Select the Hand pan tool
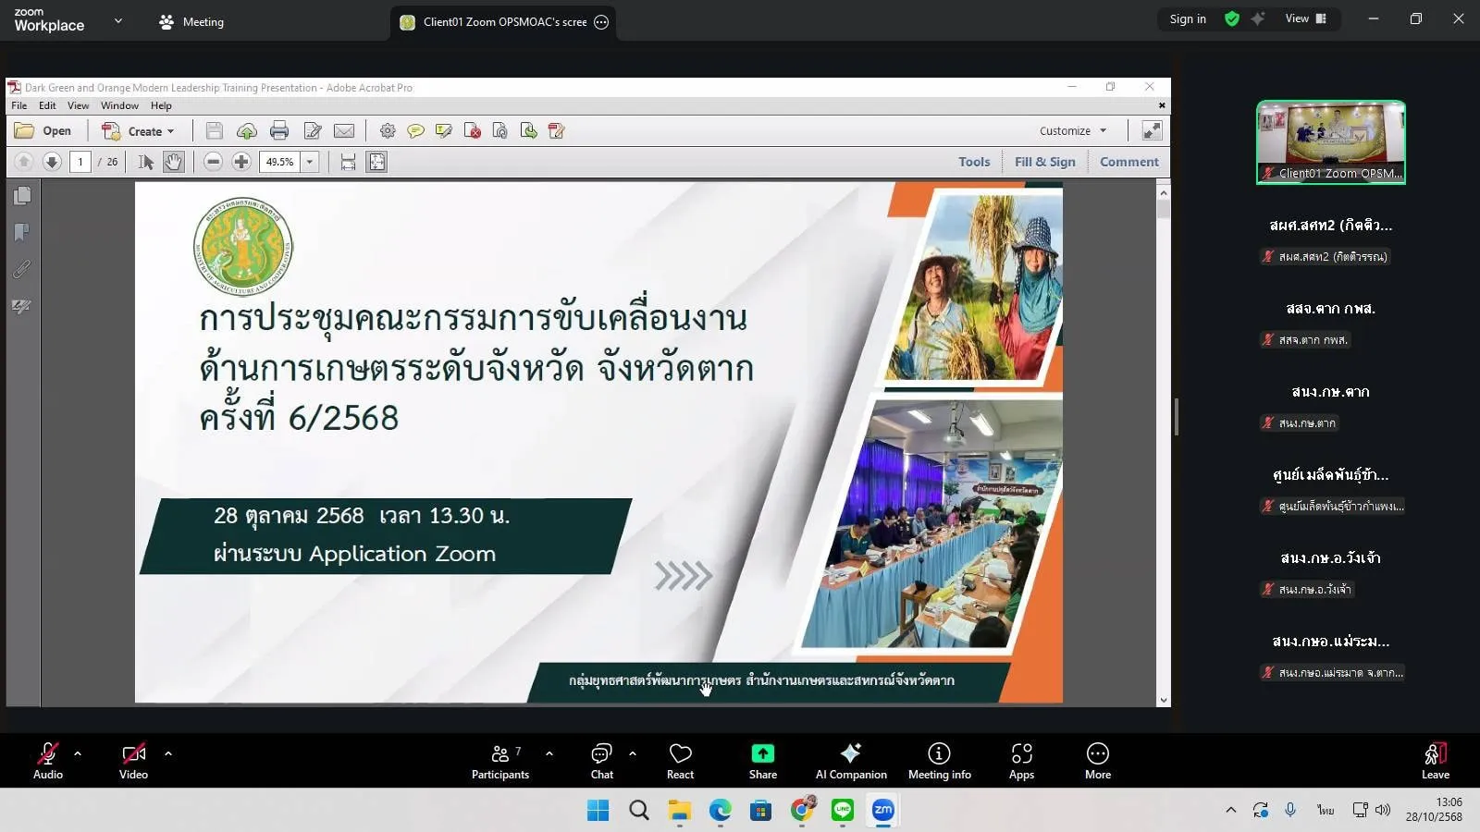 click(x=173, y=162)
